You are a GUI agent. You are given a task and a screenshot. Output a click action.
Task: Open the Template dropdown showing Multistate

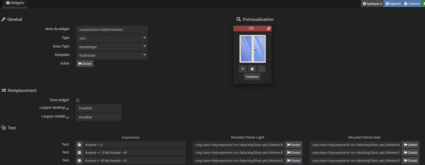112,56
